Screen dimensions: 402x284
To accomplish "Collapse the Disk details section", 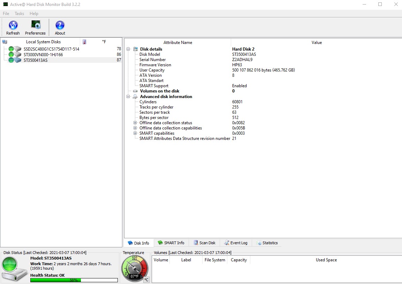I will [128, 49].
